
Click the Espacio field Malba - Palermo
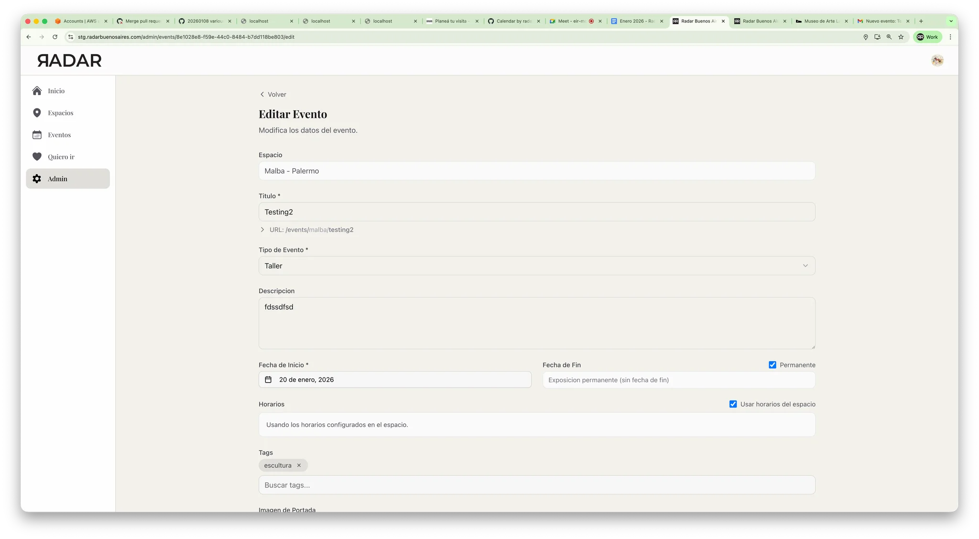click(537, 171)
